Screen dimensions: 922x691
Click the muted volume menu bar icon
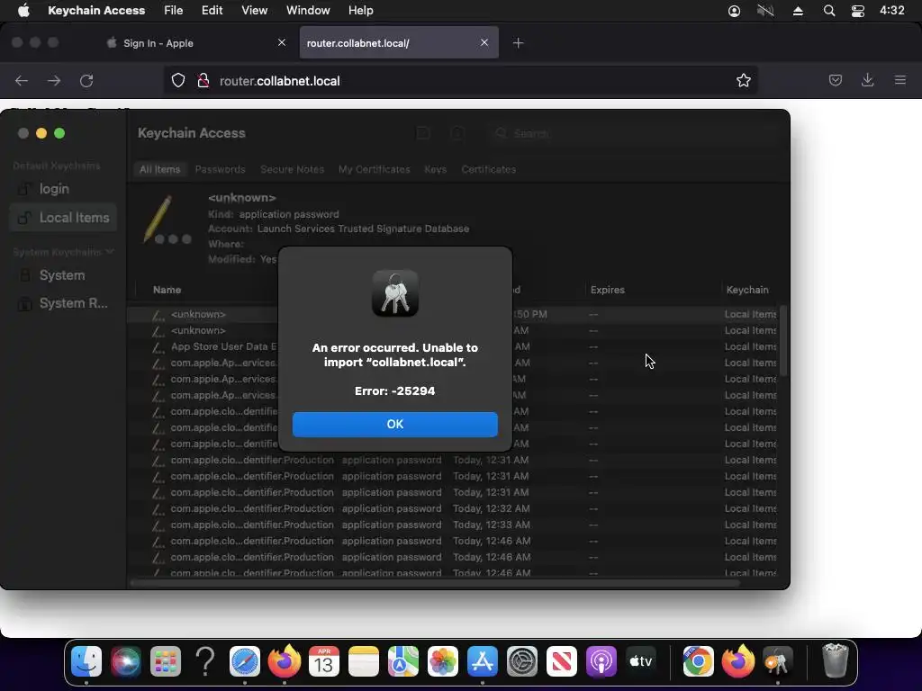pos(765,11)
